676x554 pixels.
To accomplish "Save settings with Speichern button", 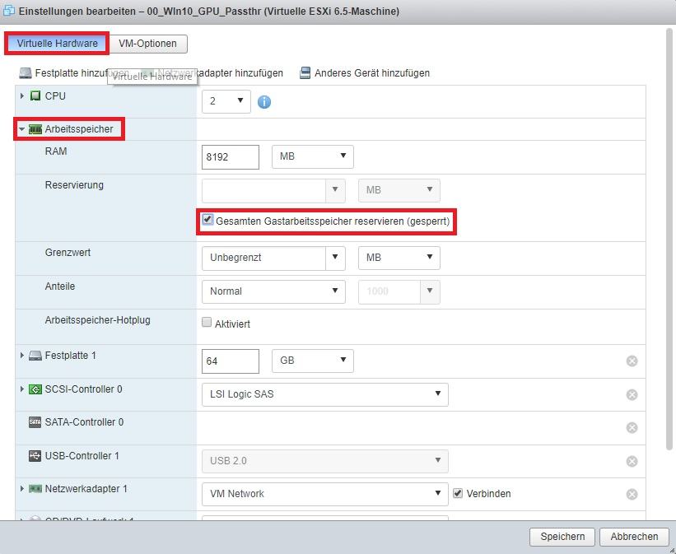I will tap(562, 537).
